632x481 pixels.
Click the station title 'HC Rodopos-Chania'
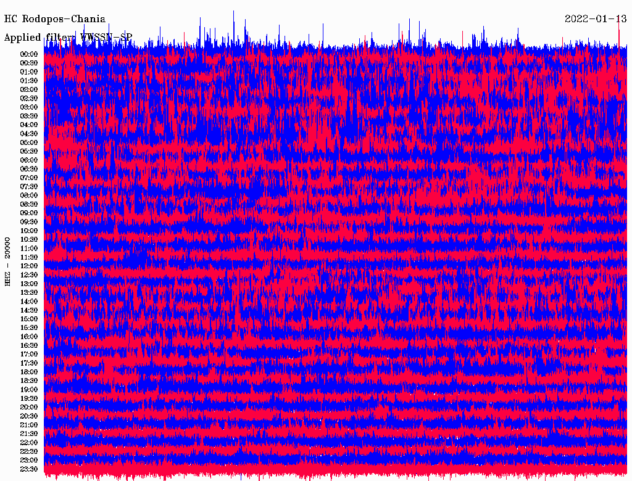tap(55, 19)
